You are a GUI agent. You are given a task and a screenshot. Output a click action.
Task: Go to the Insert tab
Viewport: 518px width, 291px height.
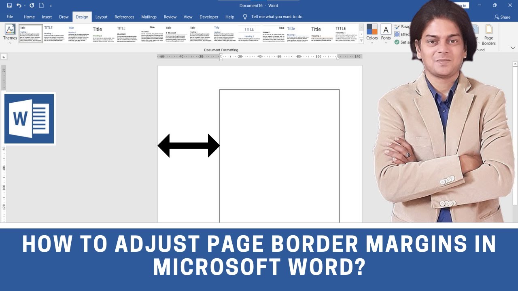(x=47, y=17)
